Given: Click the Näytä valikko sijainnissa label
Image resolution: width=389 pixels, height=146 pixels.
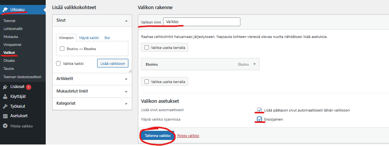Looking at the screenshot, I should tap(160, 119).
